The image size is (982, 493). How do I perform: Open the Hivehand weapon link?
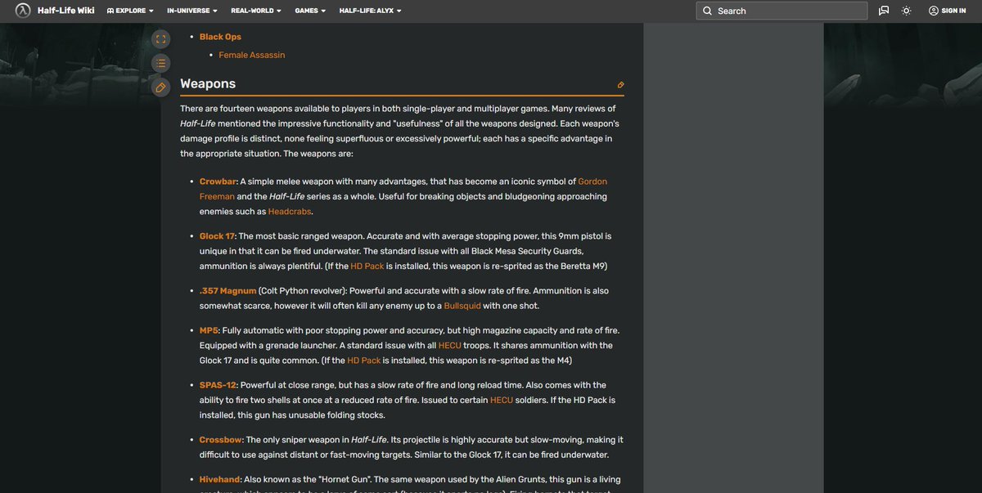coord(220,479)
